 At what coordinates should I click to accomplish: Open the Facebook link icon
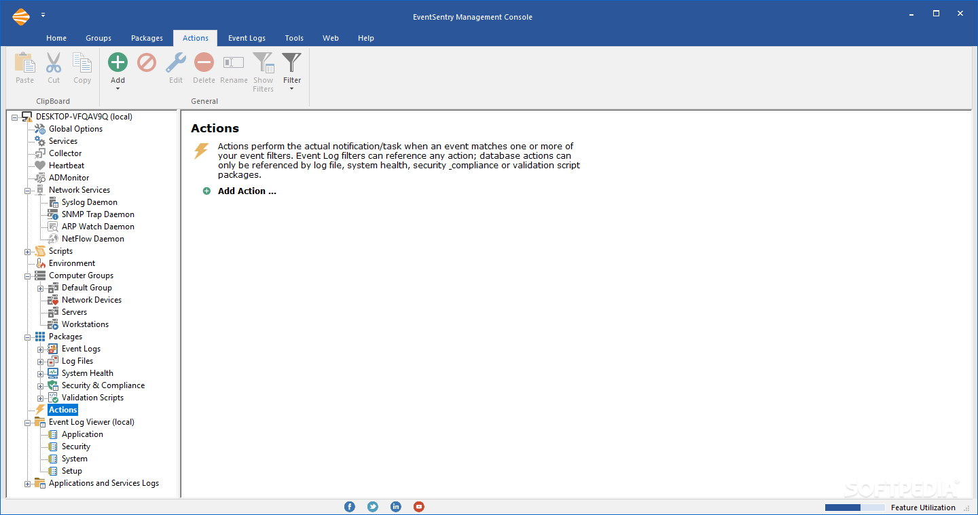click(x=350, y=507)
